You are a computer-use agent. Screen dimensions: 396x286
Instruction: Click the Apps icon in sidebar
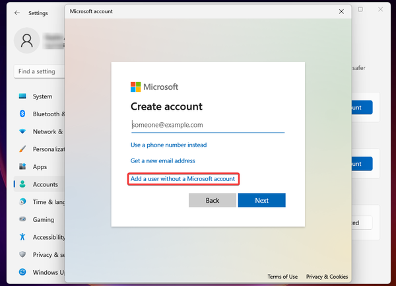click(x=23, y=167)
